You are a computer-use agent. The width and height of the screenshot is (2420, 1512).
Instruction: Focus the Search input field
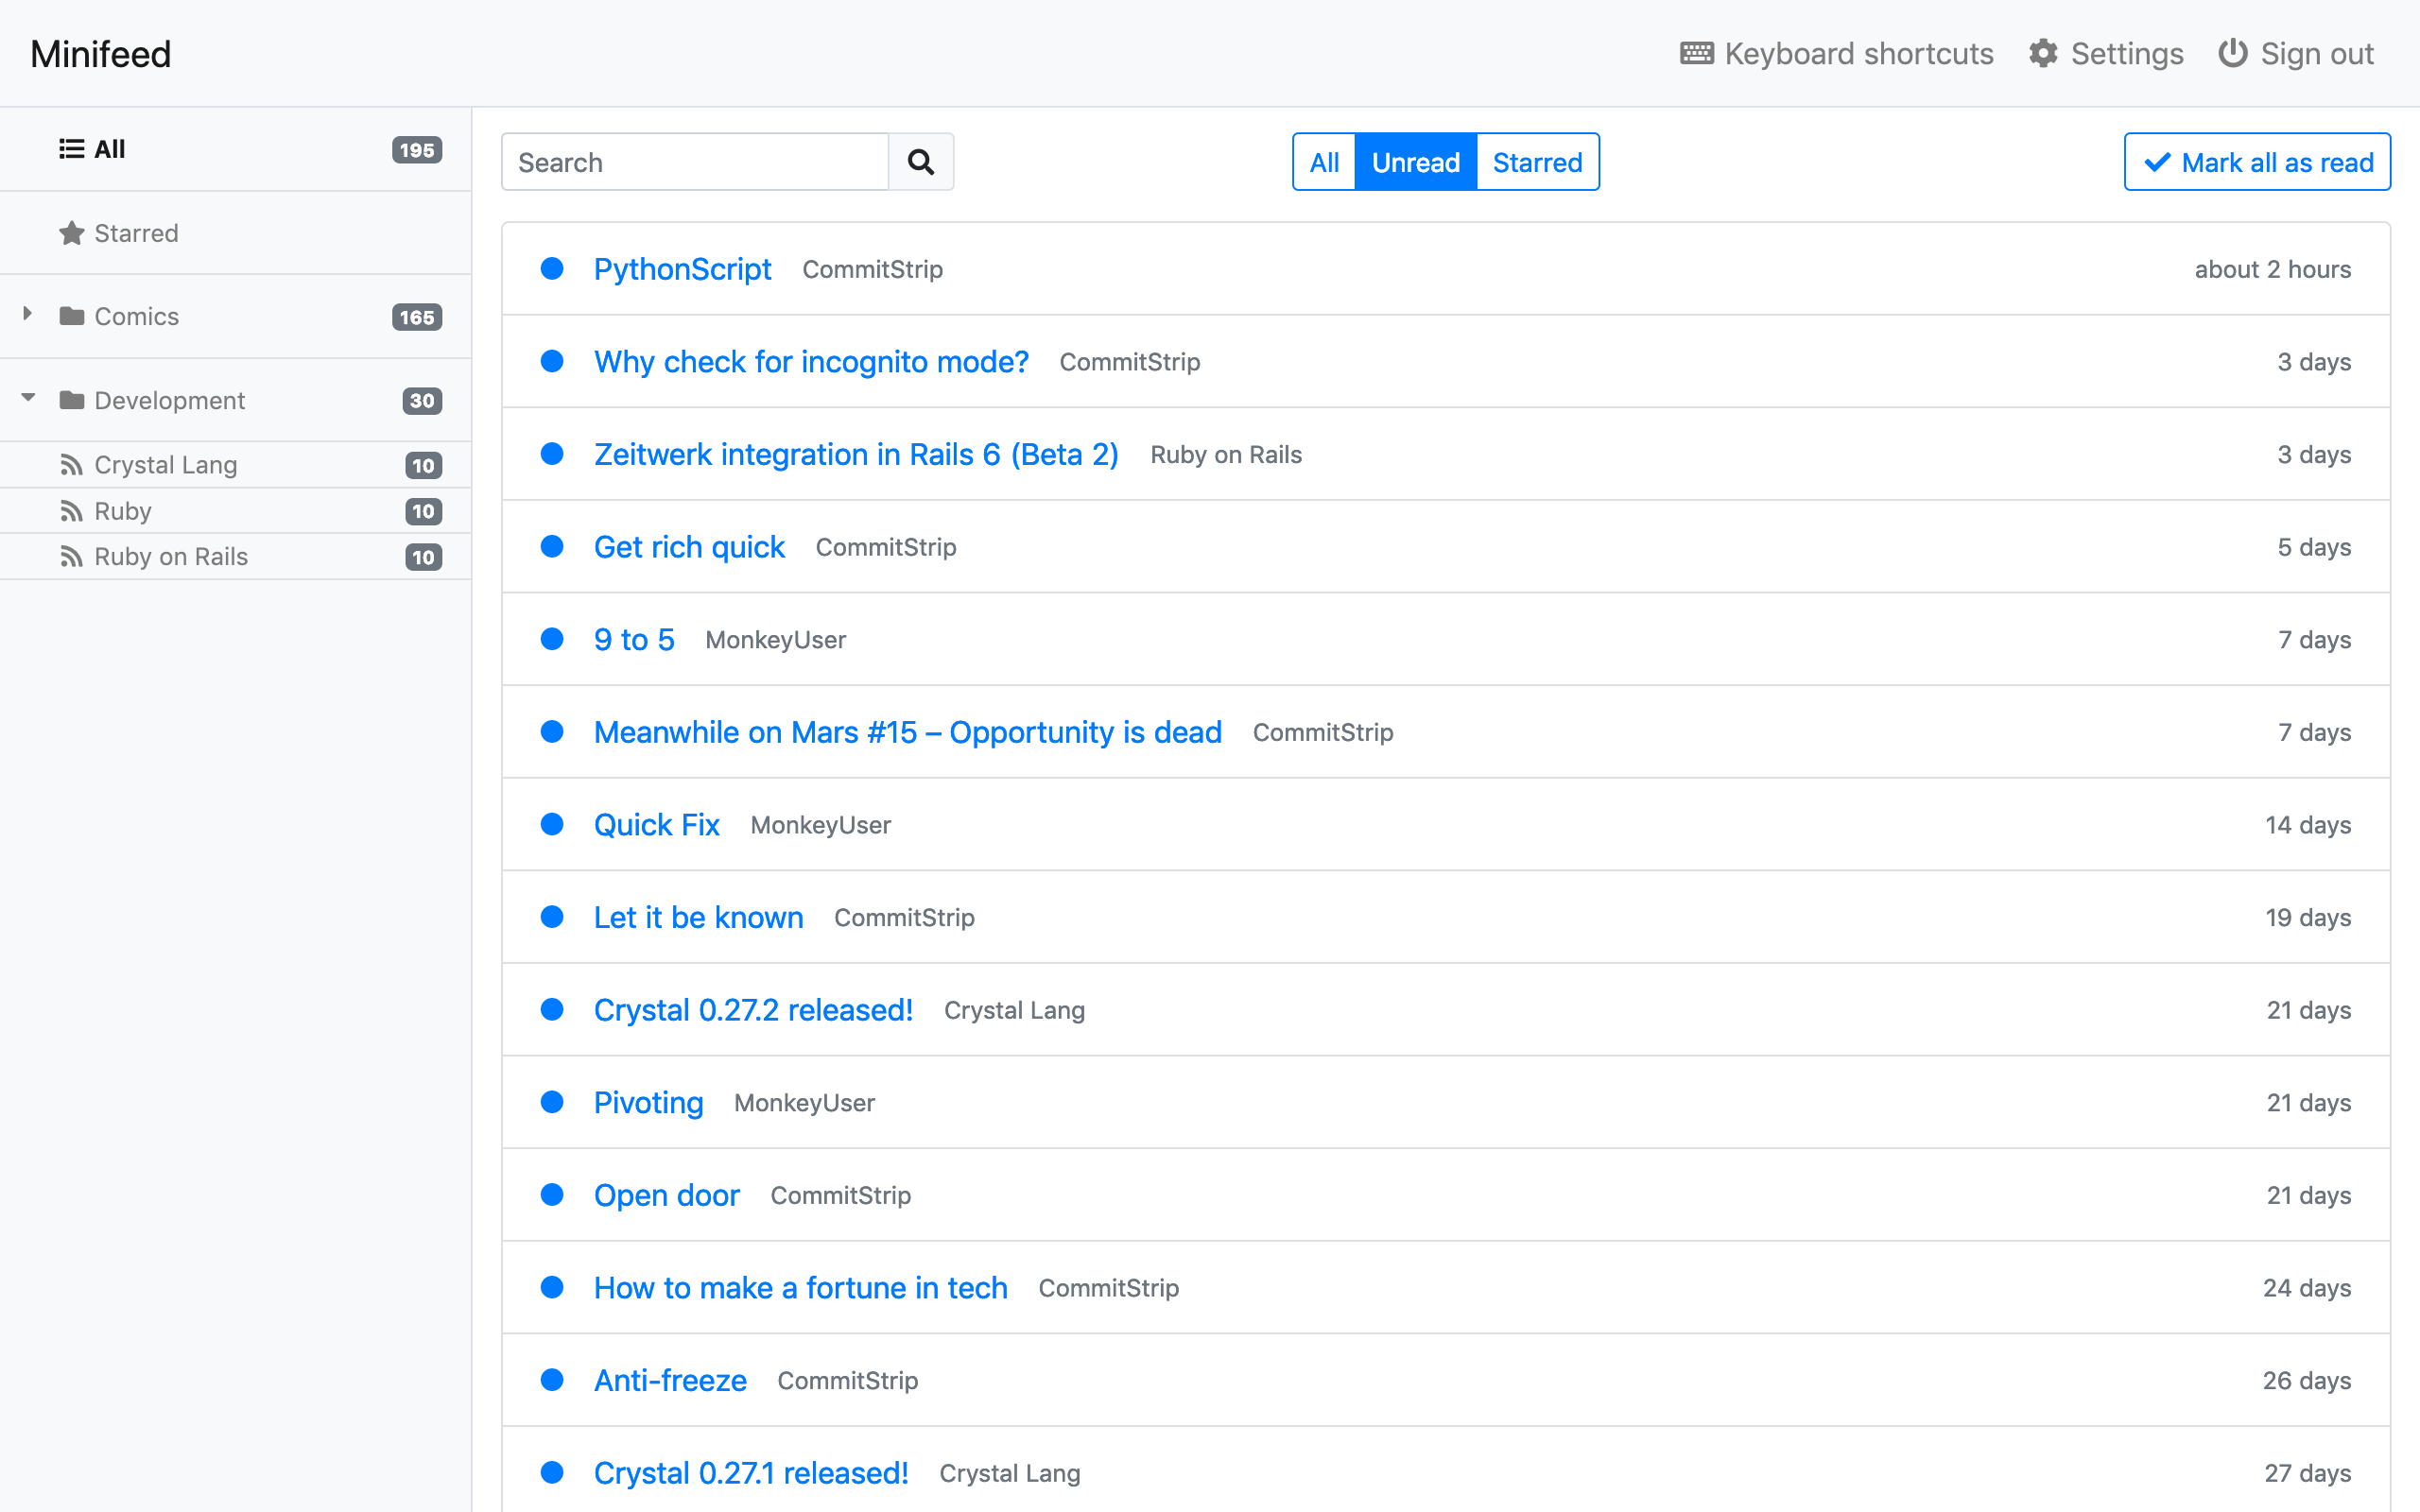click(695, 162)
